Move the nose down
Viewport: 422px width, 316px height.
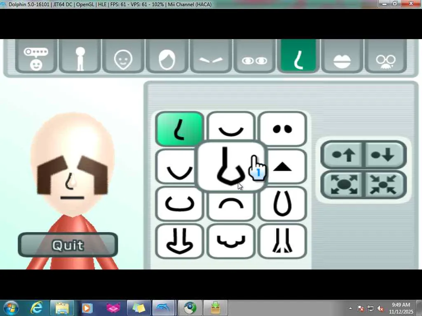pyautogui.click(x=385, y=155)
